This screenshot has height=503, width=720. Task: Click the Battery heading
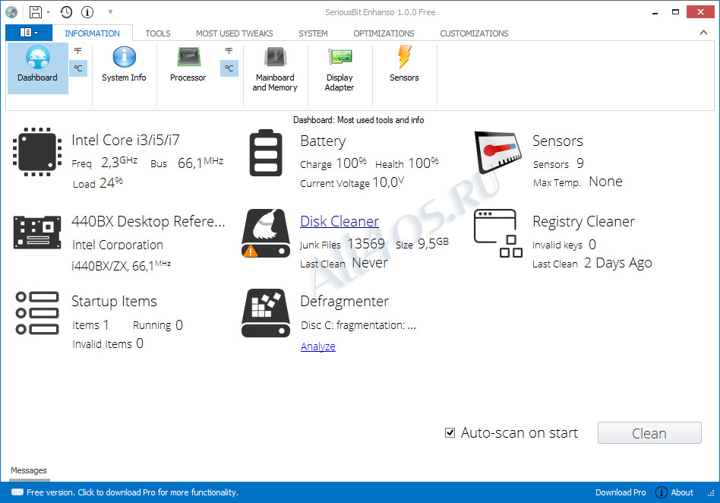pos(323,141)
